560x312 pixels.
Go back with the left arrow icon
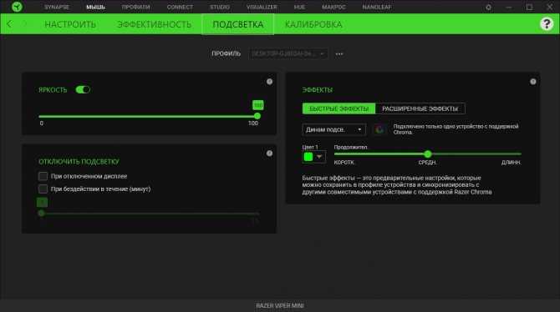coord(9,24)
